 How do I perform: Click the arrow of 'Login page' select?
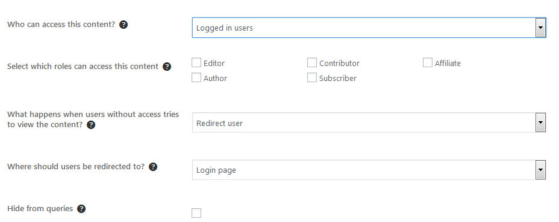540,170
